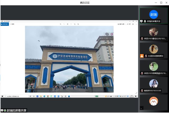The height and width of the screenshot is (113, 169).
Task: Open participant tile 解栋婷2021833338
Action: point(153,85)
